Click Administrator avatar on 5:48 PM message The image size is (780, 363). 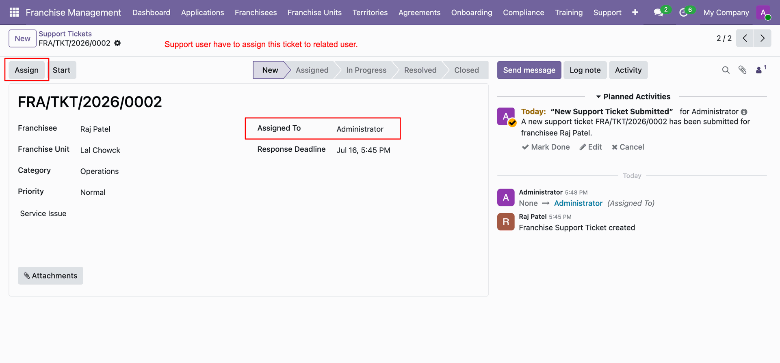(506, 198)
